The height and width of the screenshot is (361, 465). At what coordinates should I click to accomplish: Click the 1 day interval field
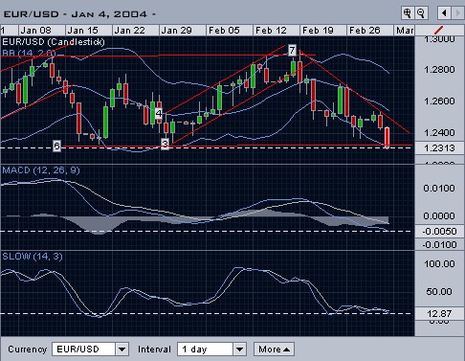pyautogui.click(x=205, y=350)
